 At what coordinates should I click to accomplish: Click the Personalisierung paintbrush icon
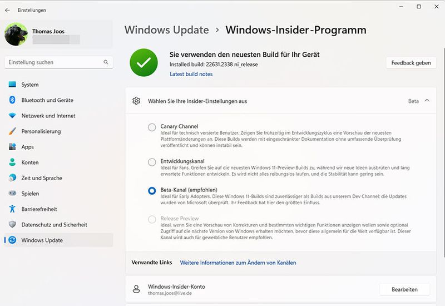pyautogui.click(x=12, y=131)
